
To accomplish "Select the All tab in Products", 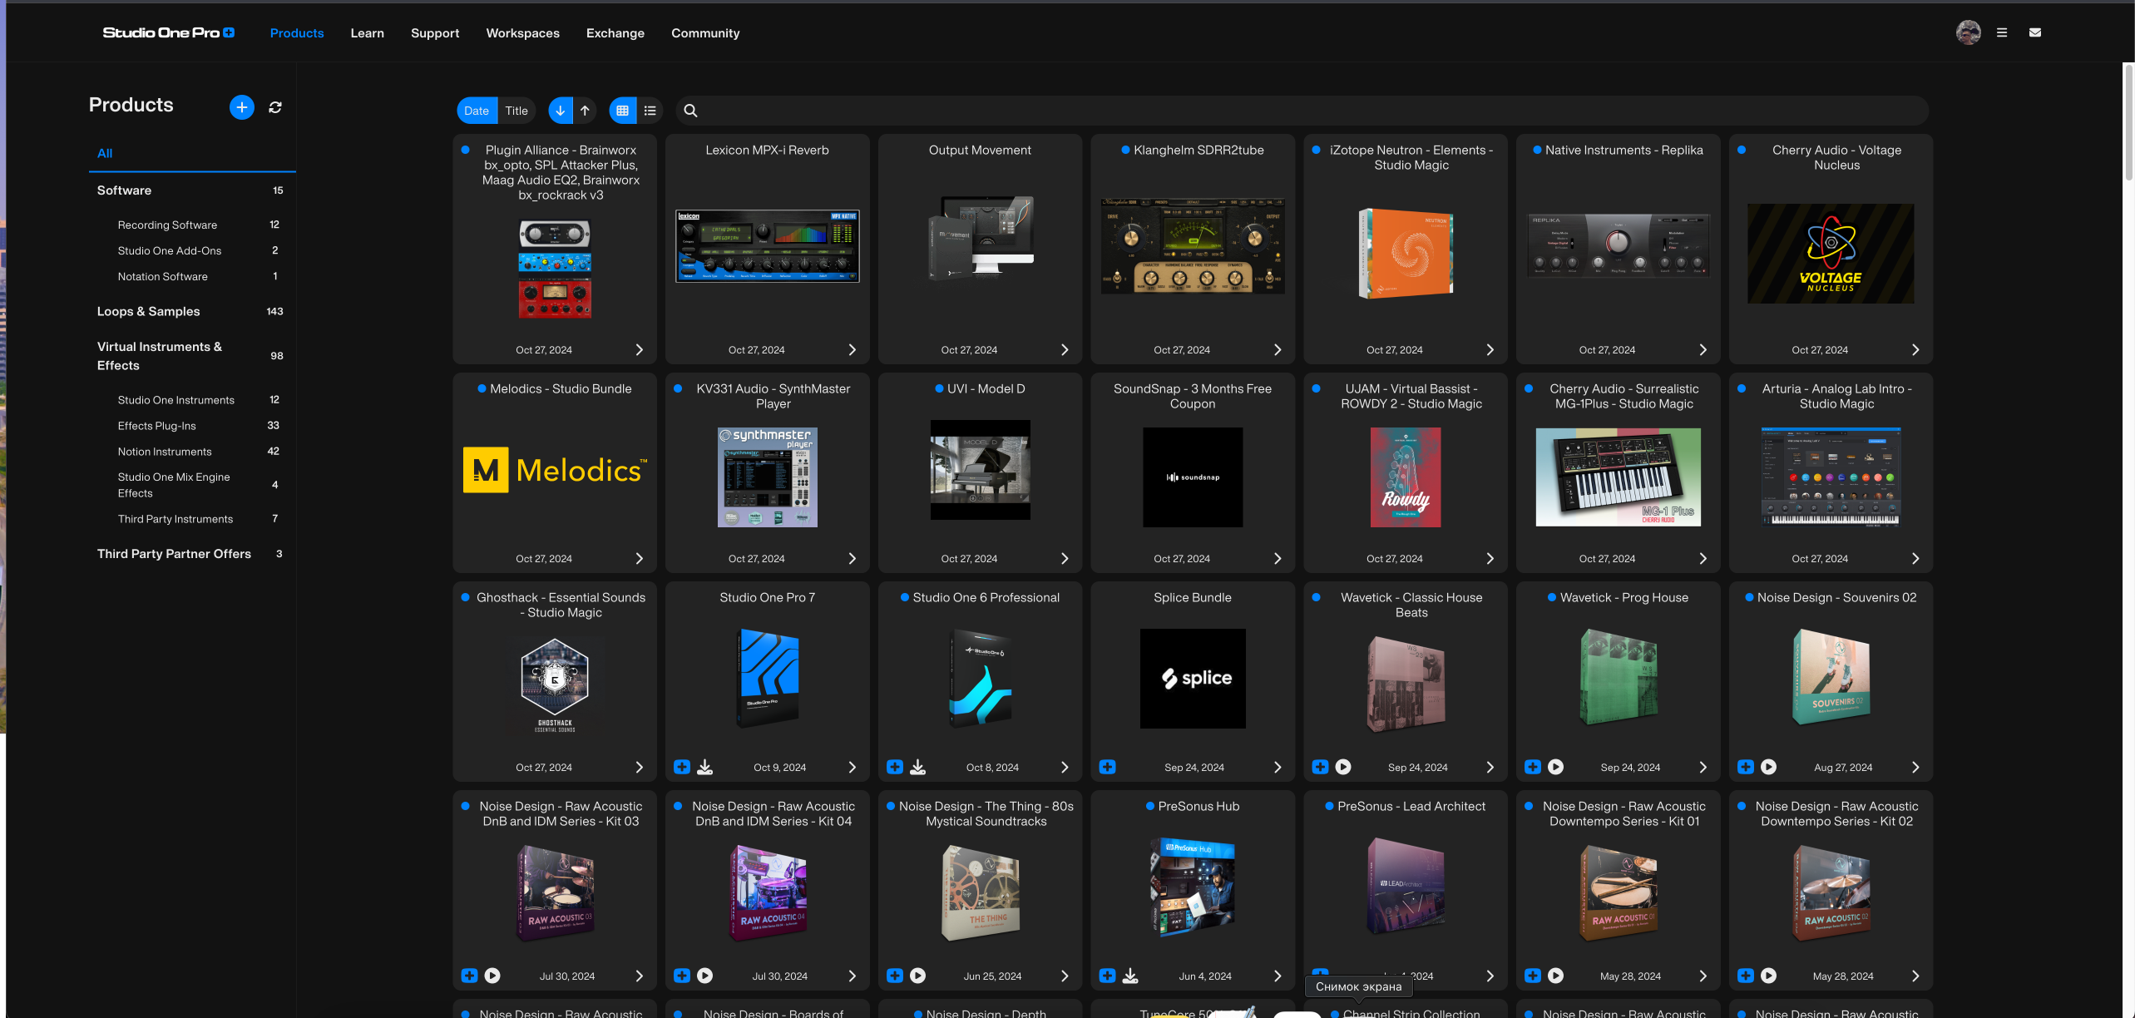I will pos(105,153).
